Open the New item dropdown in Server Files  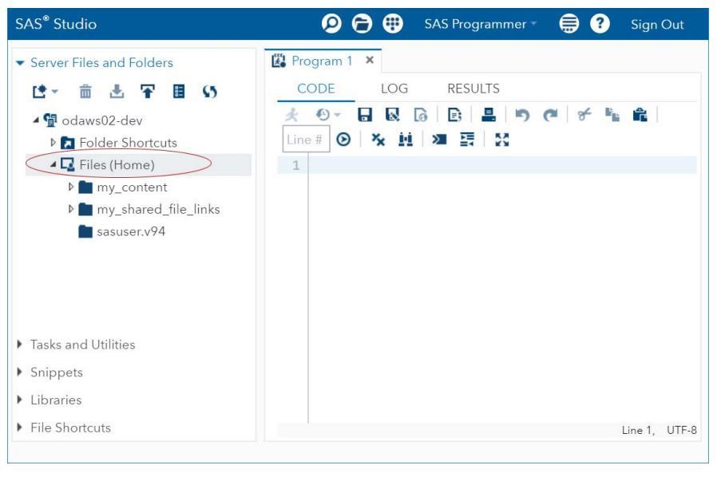point(45,92)
